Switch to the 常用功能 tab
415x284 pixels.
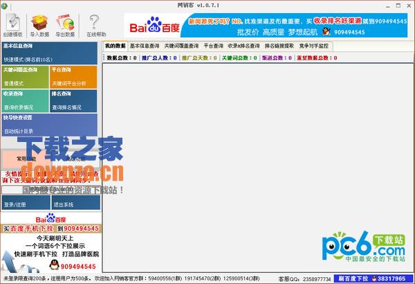coord(26,159)
